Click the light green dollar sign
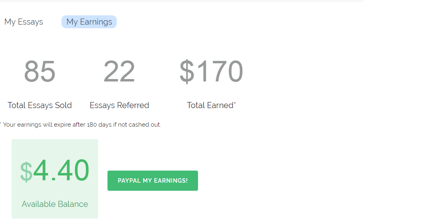434x221 pixels. tap(26, 171)
